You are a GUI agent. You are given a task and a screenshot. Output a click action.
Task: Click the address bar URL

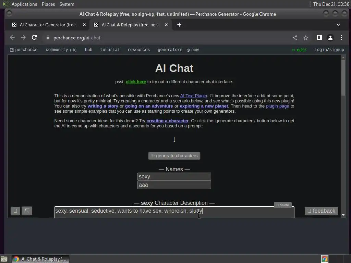click(77, 38)
